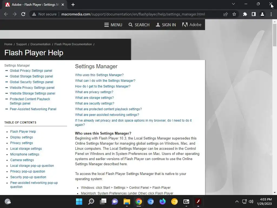
Task: Open File Explorer from taskbar
Action: pyautogui.click(x=127, y=201)
